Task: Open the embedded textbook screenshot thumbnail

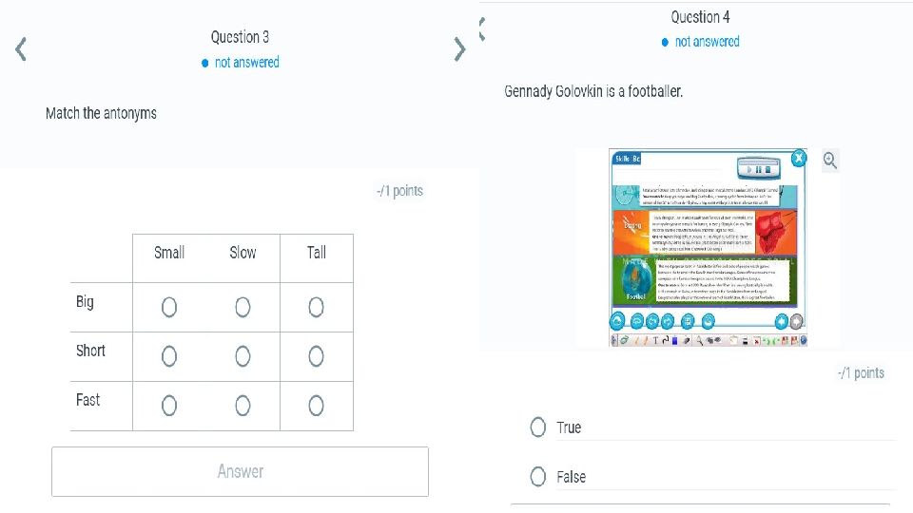Action: click(x=708, y=247)
